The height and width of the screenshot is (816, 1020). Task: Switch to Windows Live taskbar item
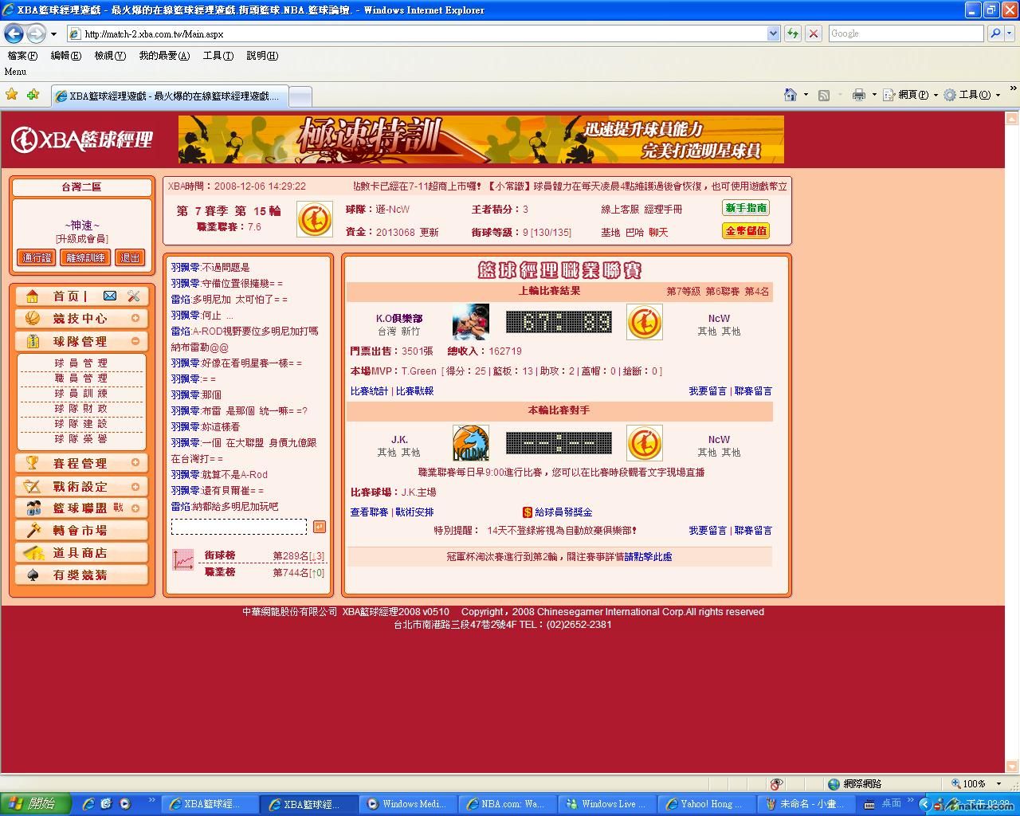[608, 804]
